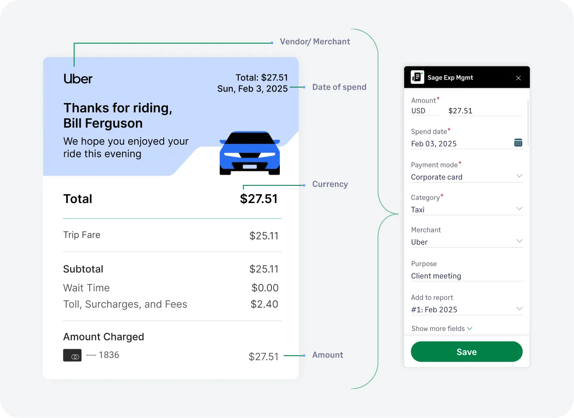The height and width of the screenshot is (418, 574).
Task: Open the calendar picker for Spend date
Action: click(x=518, y=143)
